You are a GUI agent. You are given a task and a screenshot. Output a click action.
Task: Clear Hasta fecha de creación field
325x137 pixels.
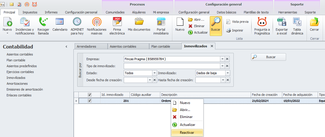[227, 80]
